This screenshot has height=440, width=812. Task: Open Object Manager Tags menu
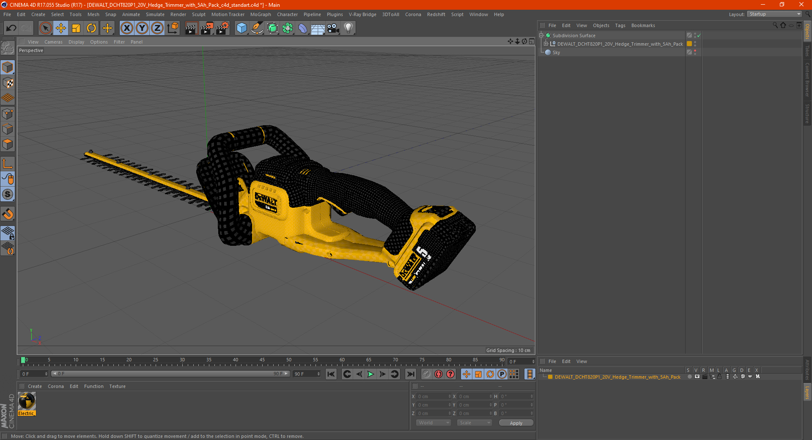click(x=620, y=25)
